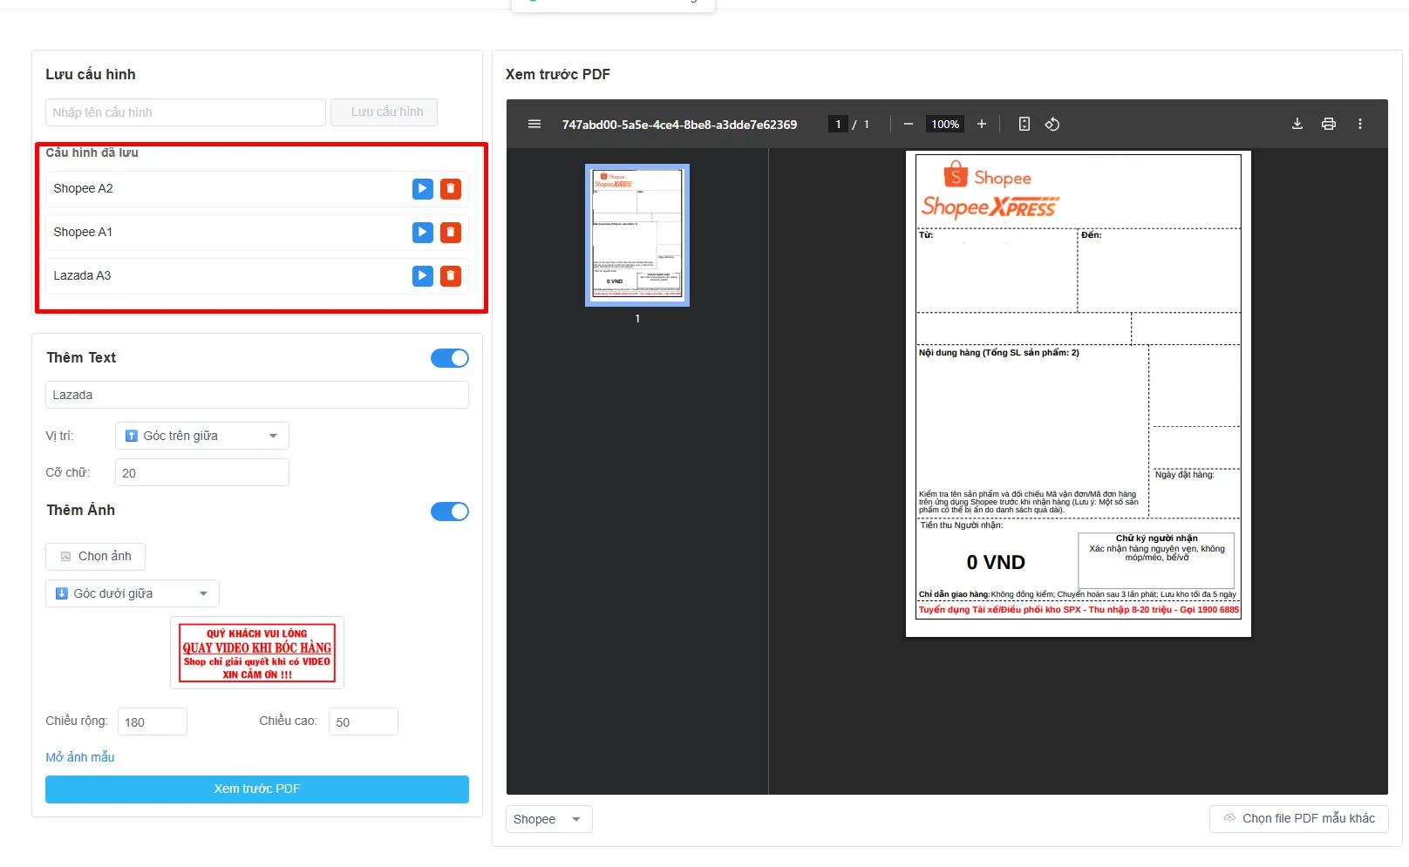Apply the Shopee A1 saved configuration

[x=423, y=233]
